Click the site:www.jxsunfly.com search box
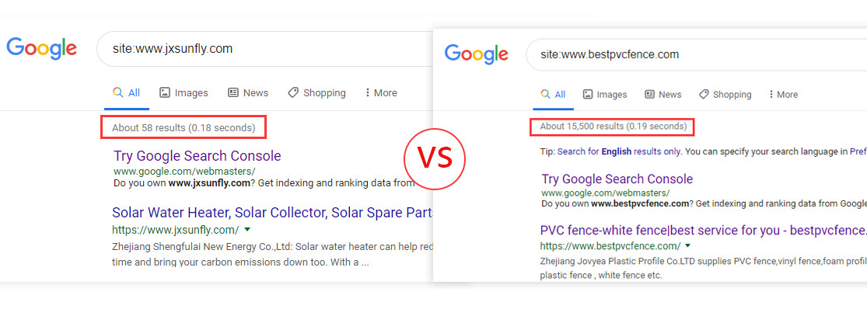Screen dimensions: 867x309 [x=265, y=49]
